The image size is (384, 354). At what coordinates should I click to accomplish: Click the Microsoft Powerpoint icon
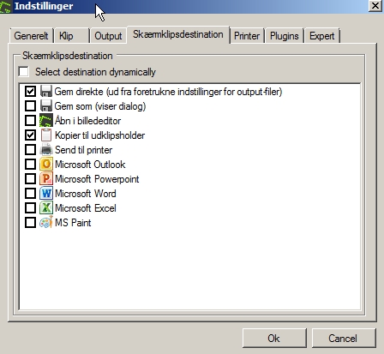click(46, 178)
